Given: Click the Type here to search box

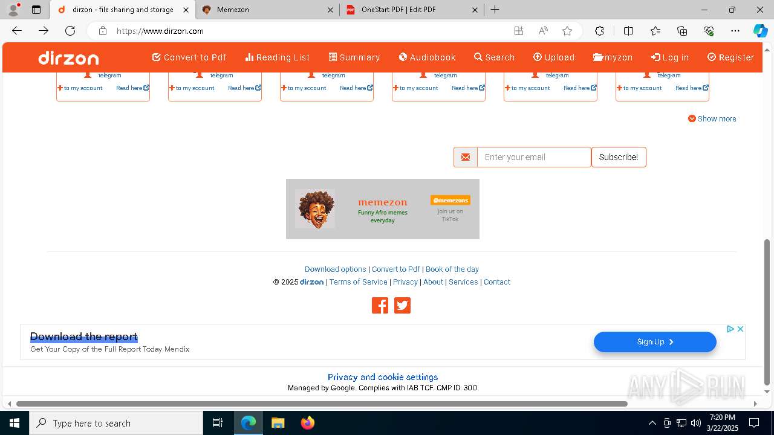Looking at the screenshot, I should (x=116, y=423).
